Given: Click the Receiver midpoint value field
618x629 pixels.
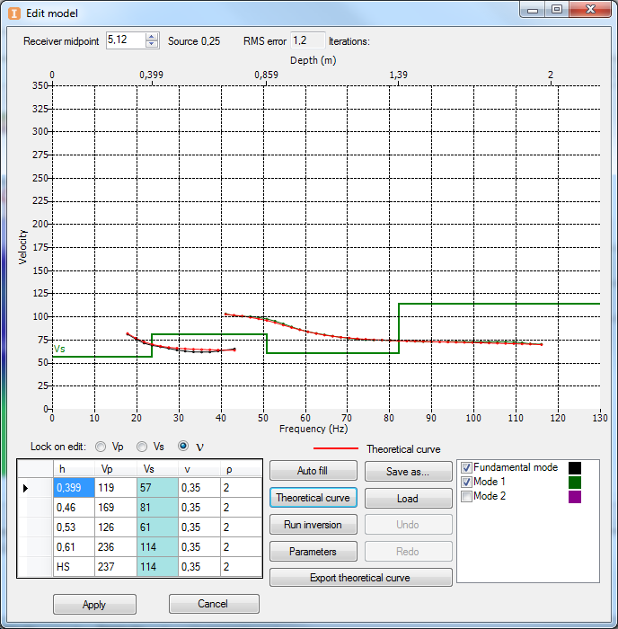Looking at the screenshot, I should tap(126, 40).
